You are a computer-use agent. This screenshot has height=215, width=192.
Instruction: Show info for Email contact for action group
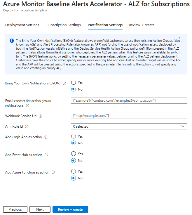click(27, 105)
